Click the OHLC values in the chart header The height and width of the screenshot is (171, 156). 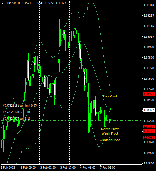[44, 3]
